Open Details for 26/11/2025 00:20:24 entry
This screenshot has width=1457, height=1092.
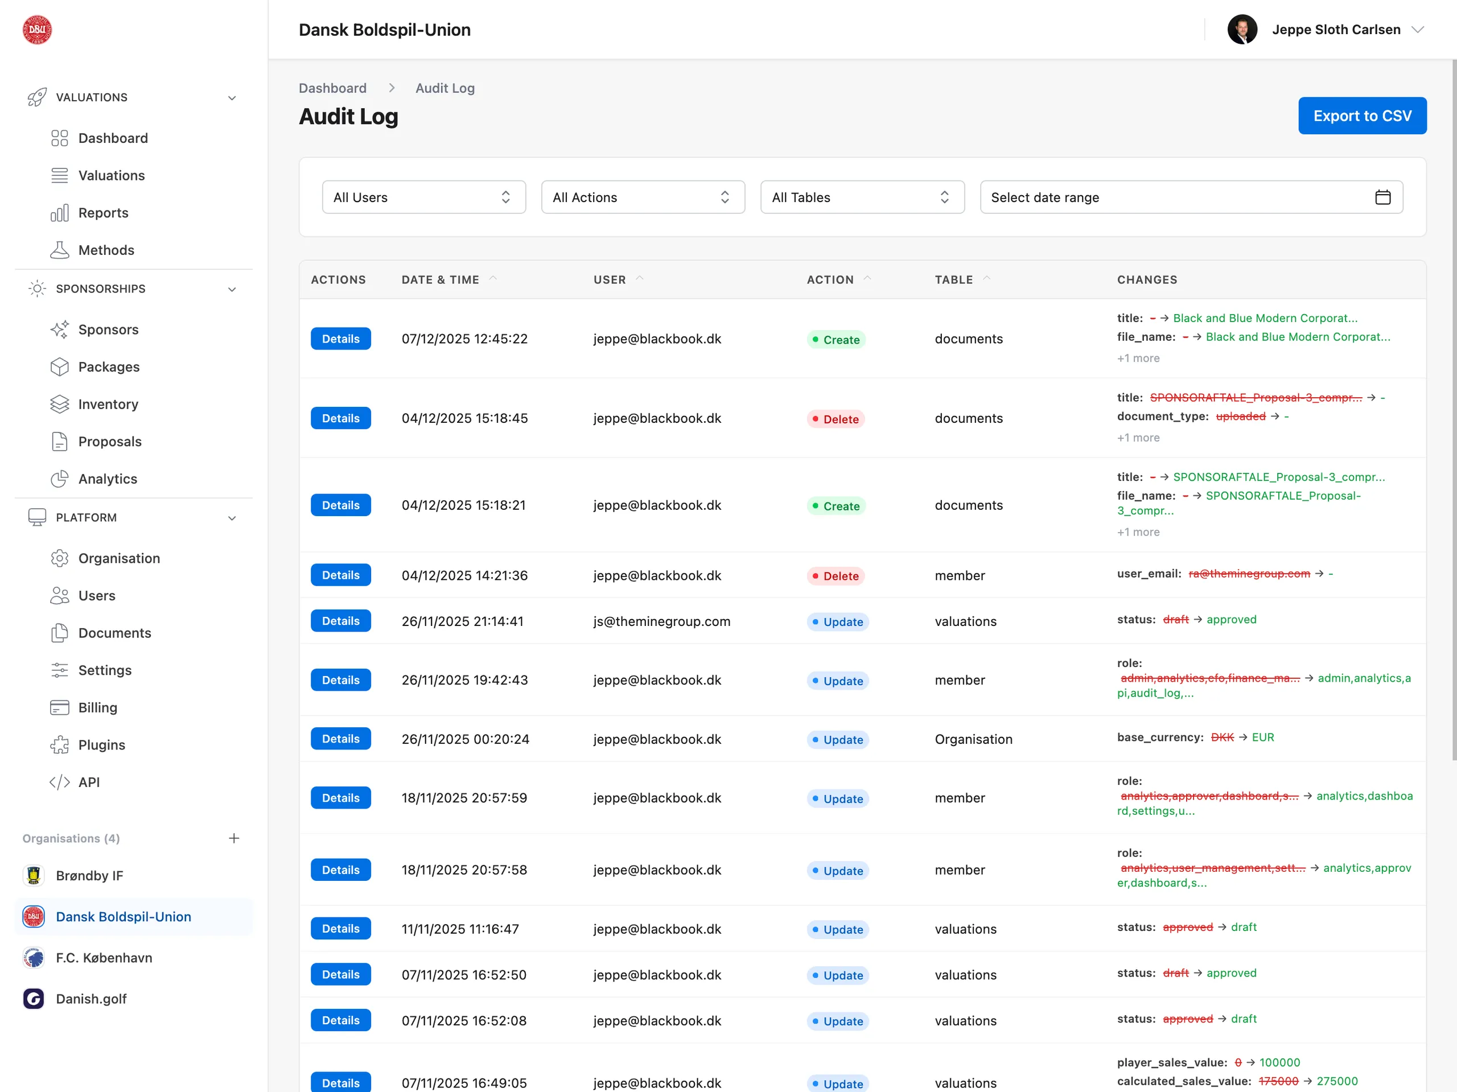[340, 739]
